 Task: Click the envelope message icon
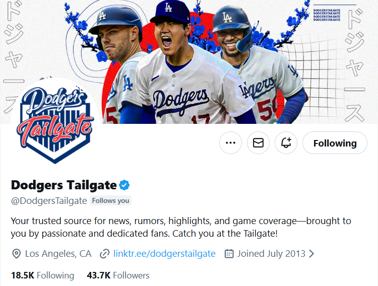click(x=258, y=143)
